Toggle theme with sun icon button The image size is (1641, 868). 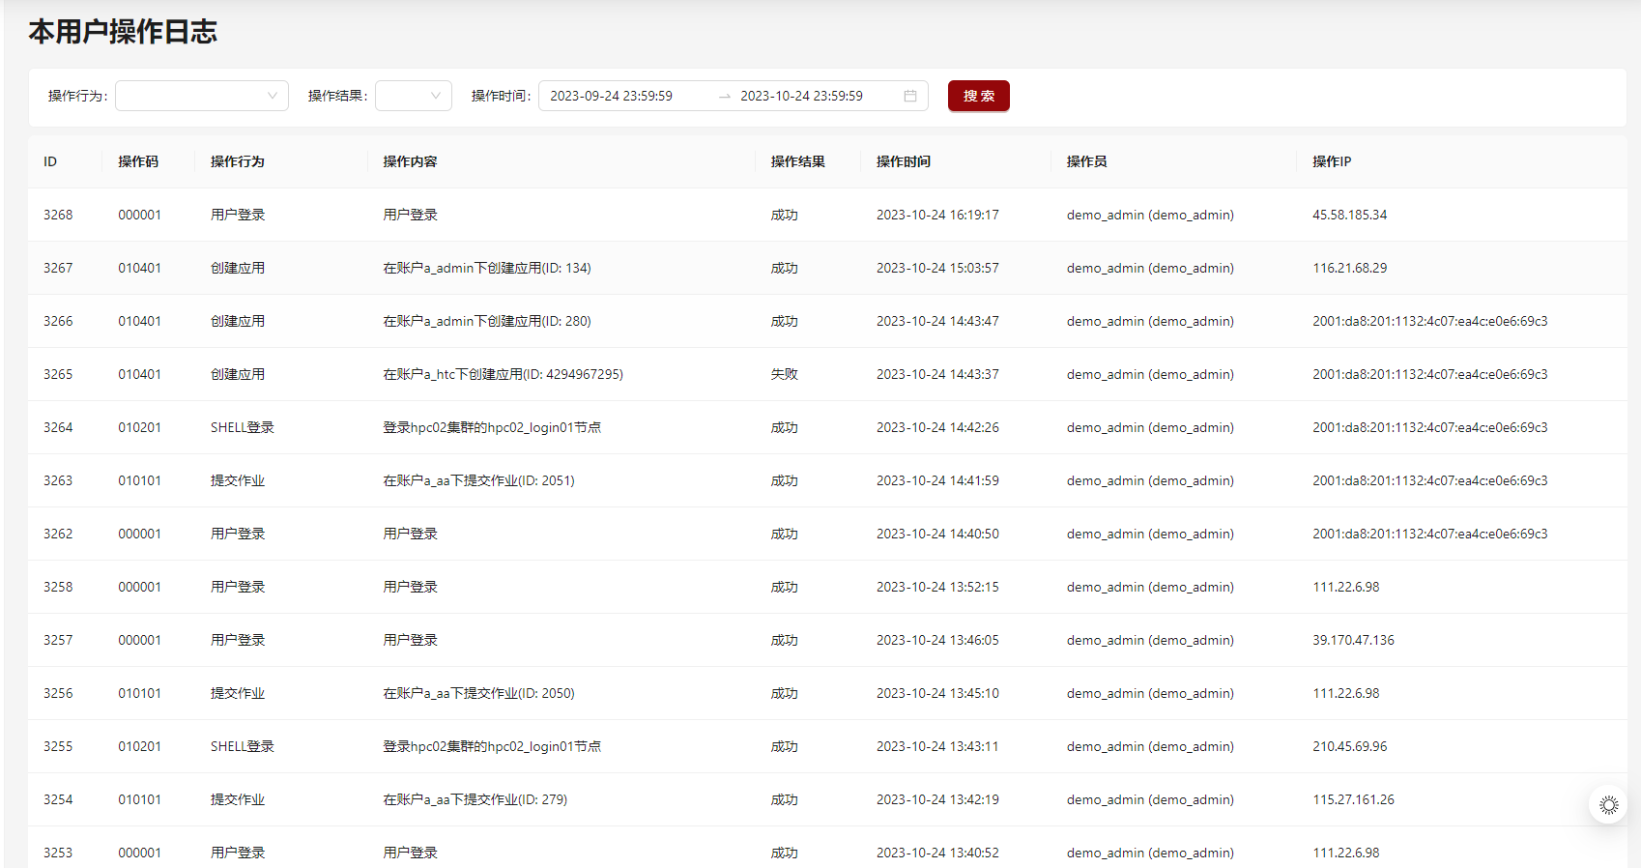pos(1608,805)
